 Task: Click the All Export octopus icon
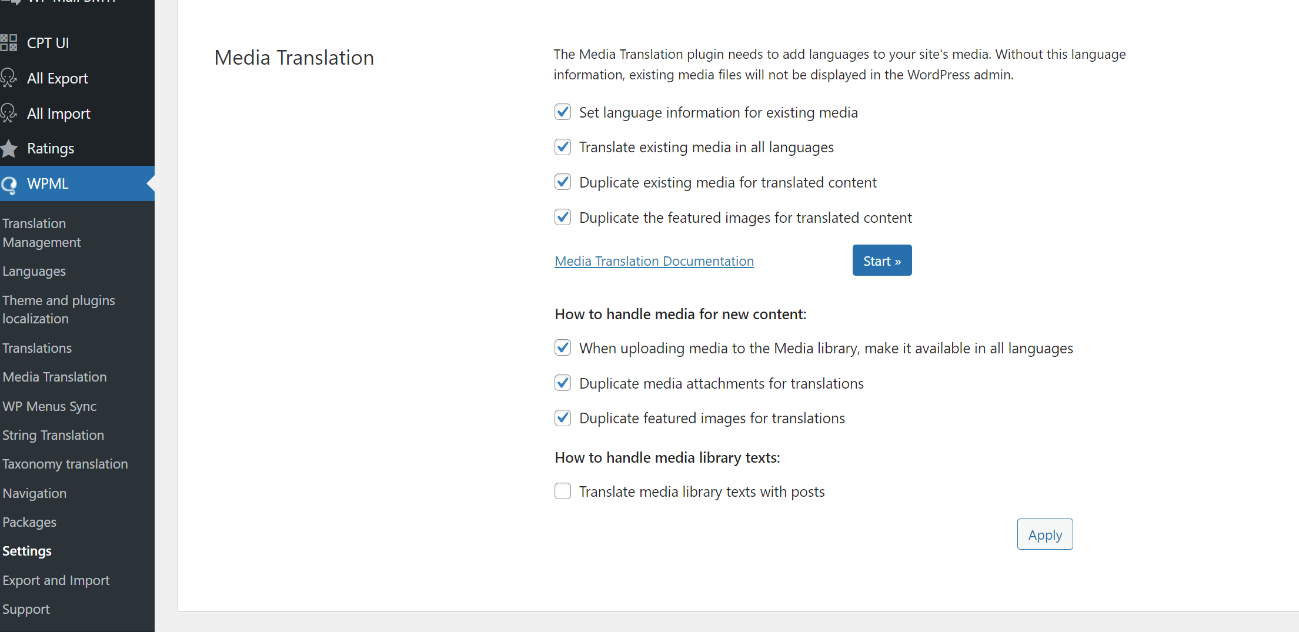pos(9,78)
